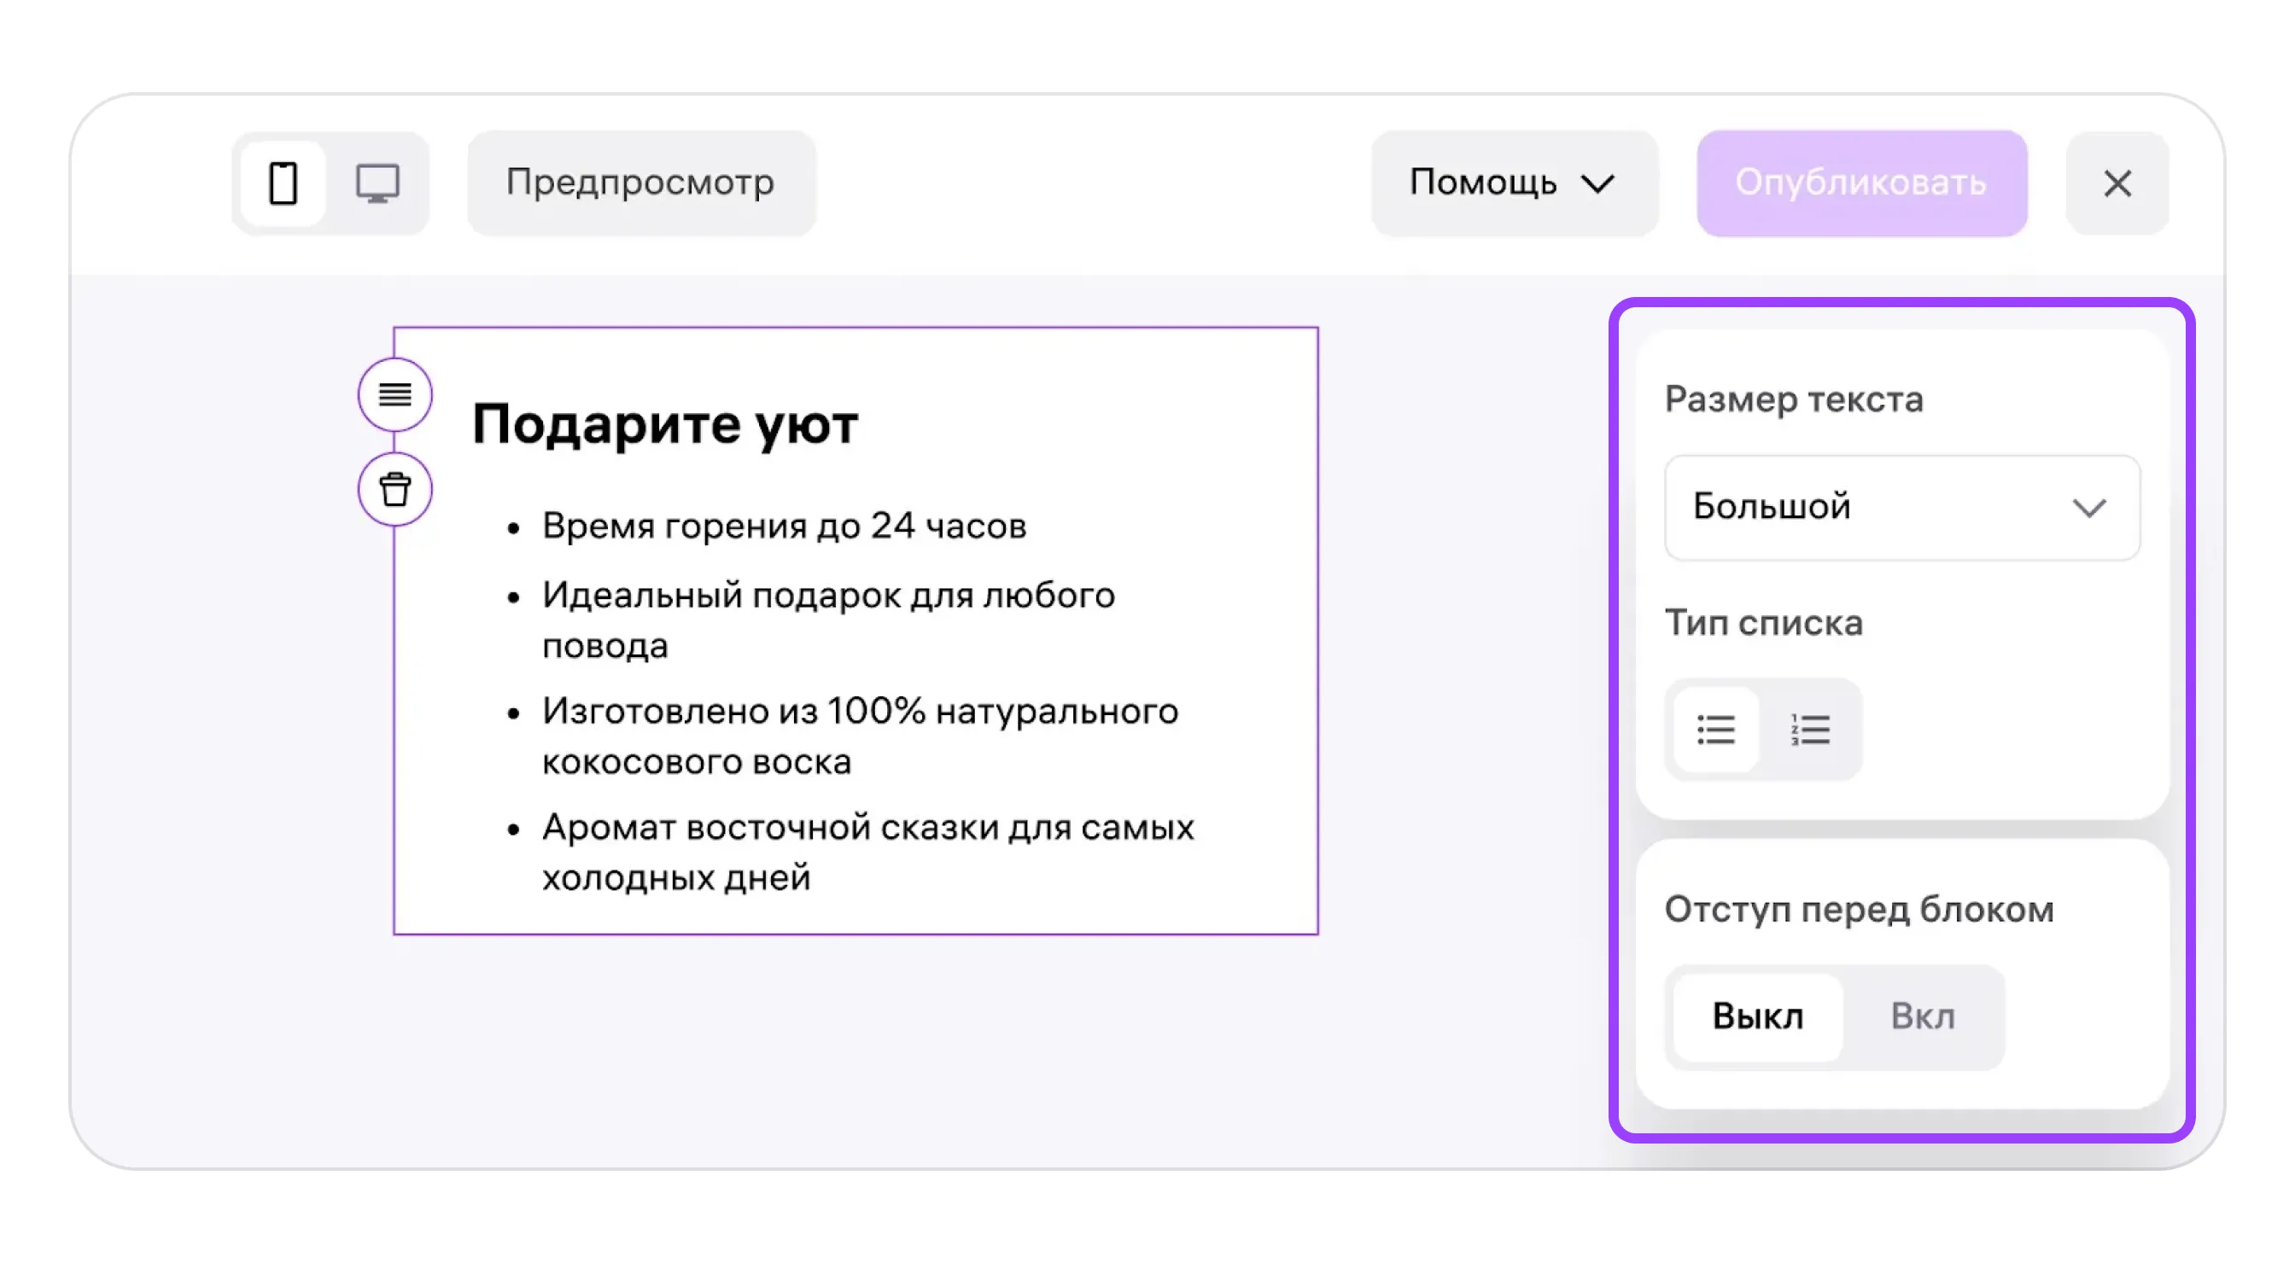Click the block drag handle lines icon

coord(394,394)
